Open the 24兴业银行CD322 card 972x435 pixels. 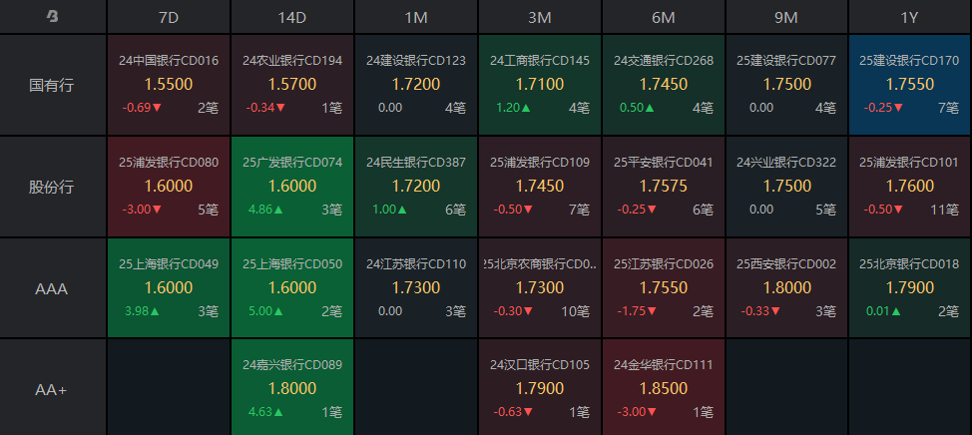pyautogui.click(x=786, y=187)
